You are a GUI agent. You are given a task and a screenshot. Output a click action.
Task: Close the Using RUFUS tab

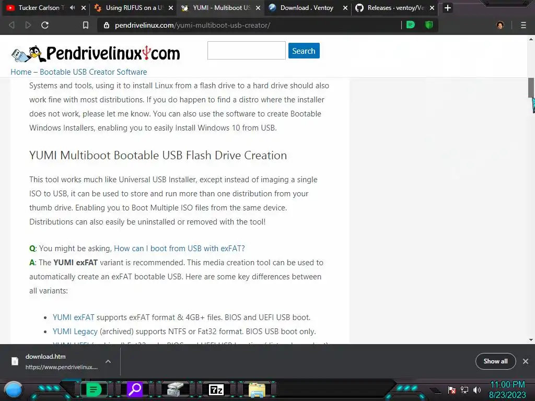[x=171, y=8]
